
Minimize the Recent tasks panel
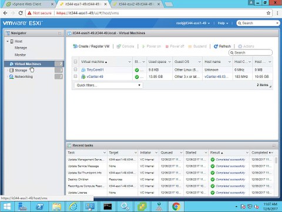(x=274, y=145)
